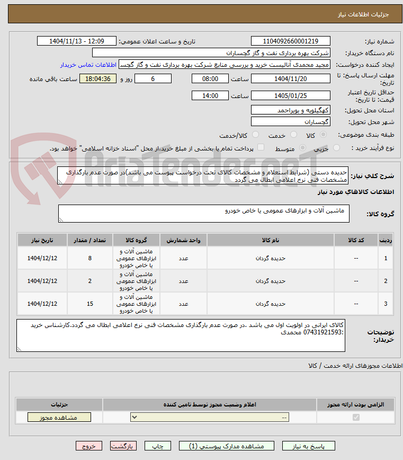The height and width of the screenshot is (460, 403).
Task: Click the جزئیات اطلاعات نیاز page title
Action: pos(363,14)
